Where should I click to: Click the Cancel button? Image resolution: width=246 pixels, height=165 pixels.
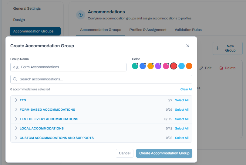pos(125,153)
